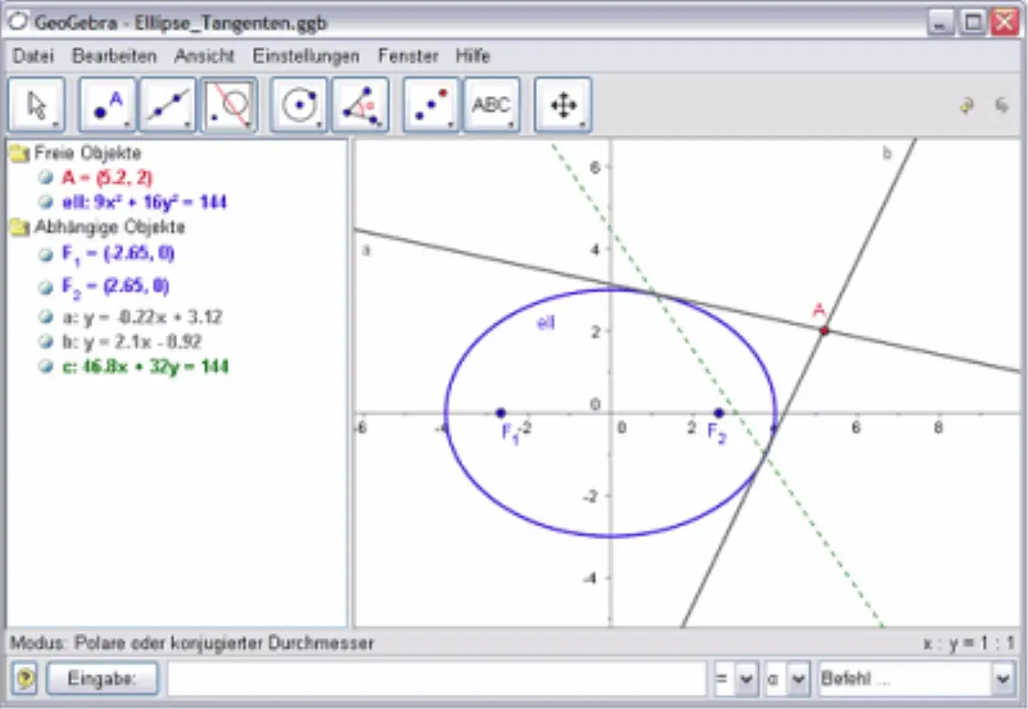This screenshot has width=1028, height=709.
Task: Open the Einstellungen menu
Action: (x=306, y=57)
